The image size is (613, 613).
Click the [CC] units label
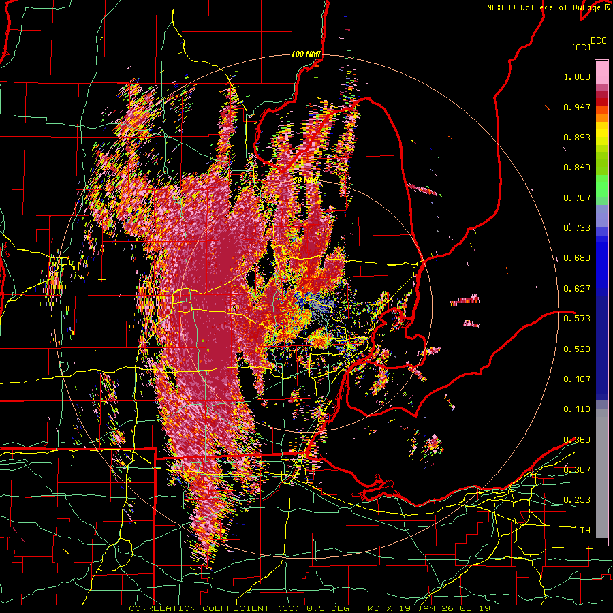(582, 47)
